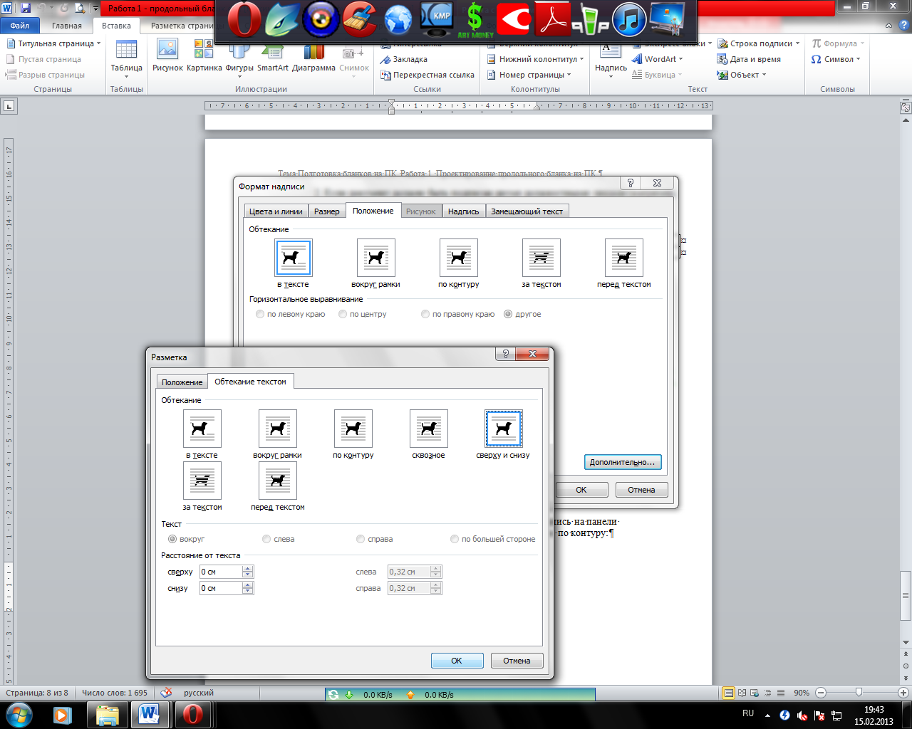This screenshot has width=912, height=729.
Task: Pick 'перед текстом' wrapping in Разметка dialog
Action: point(278,481)
